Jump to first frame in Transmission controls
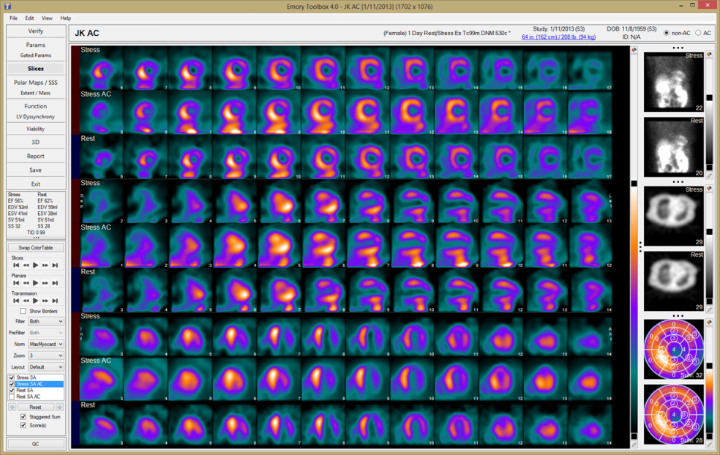 tap(16, 301)
